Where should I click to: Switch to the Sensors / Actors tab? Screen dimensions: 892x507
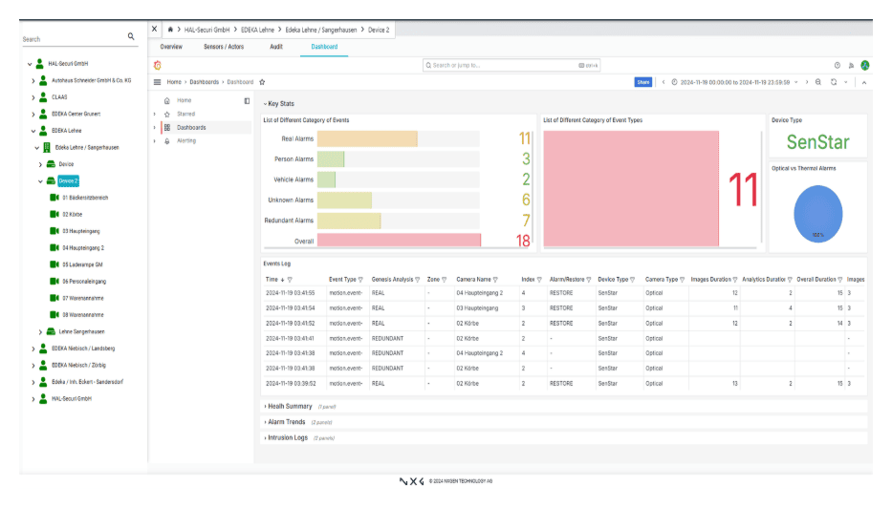pos(223,46)
